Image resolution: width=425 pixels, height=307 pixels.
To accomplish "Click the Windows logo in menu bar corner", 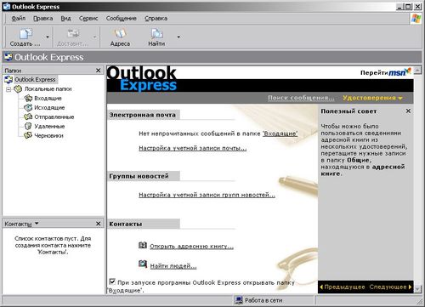I will (416, 19).
